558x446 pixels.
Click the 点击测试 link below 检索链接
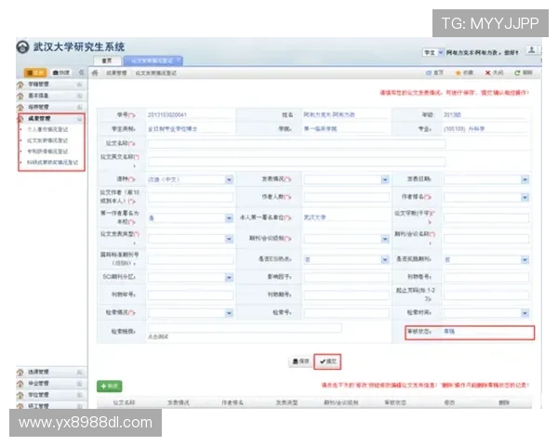pos(158,336)
